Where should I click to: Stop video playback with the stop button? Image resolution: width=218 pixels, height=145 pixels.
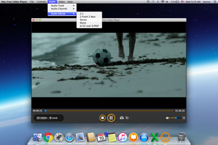coord(102,118)
